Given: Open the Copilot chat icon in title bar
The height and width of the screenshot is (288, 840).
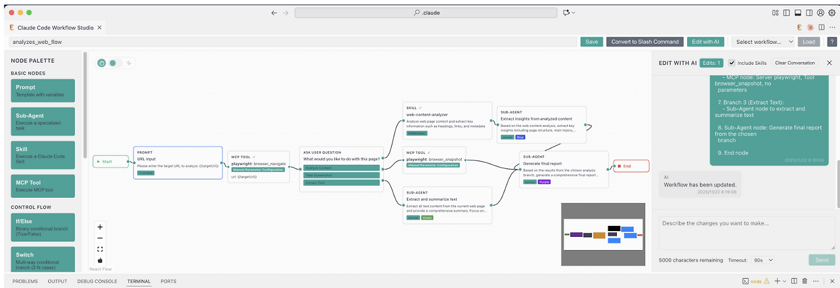Looking at the screenshot, I should click(567, 12).
